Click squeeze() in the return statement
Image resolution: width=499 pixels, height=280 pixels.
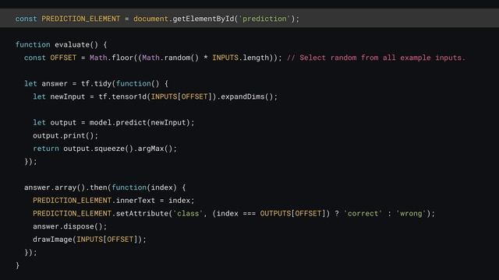(x=113, y=149)
